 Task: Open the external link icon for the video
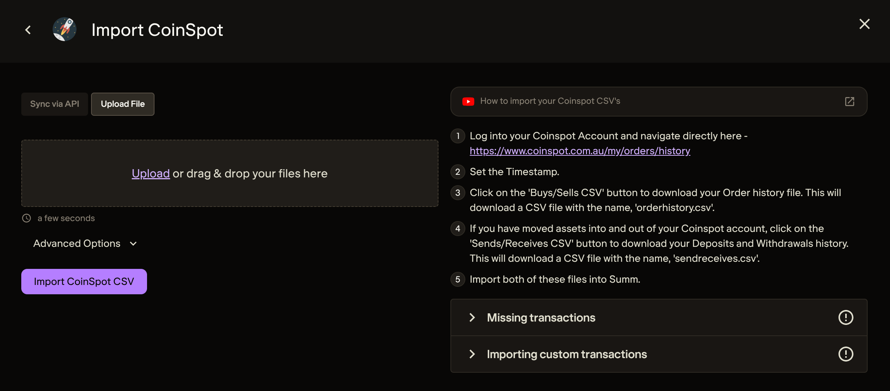[x=850, y=102]
